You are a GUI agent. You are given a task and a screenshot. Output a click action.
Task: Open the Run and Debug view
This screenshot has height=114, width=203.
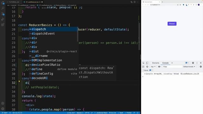click(x=3, y=19)
